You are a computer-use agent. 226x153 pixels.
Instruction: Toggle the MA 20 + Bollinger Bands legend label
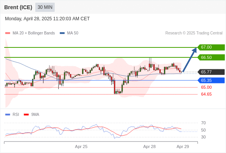pyautogui.click(x=34, y=33)
